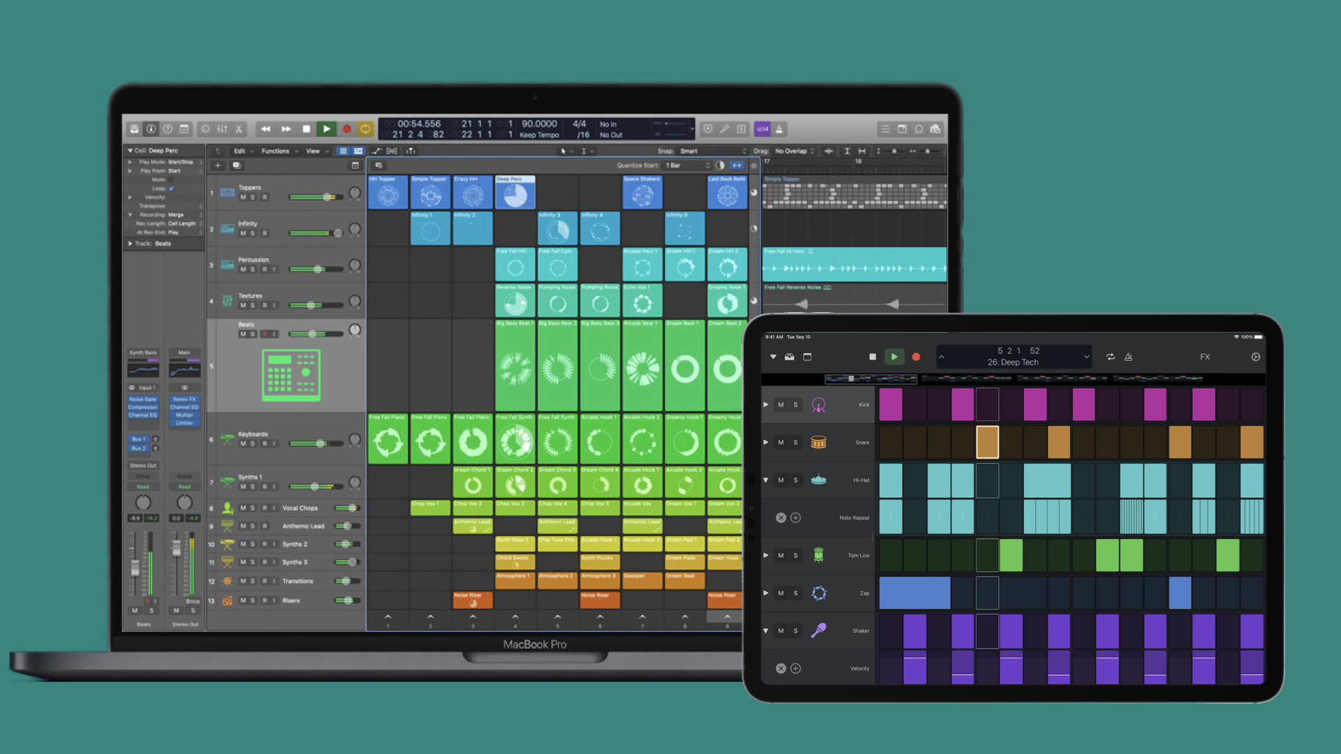Select the Deep Perc loop cell
The width and height of the screenshot is (1341, 754).
(x=515, y=193)
